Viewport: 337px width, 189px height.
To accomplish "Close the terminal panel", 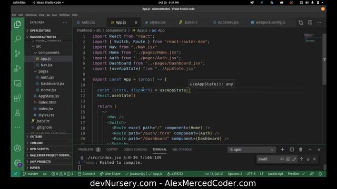I will (x=319, y=150).
